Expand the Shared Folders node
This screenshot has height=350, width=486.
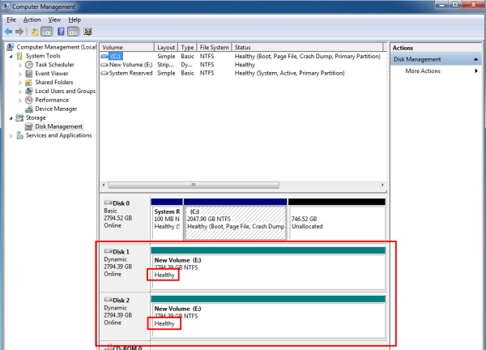tap(21, 82)
